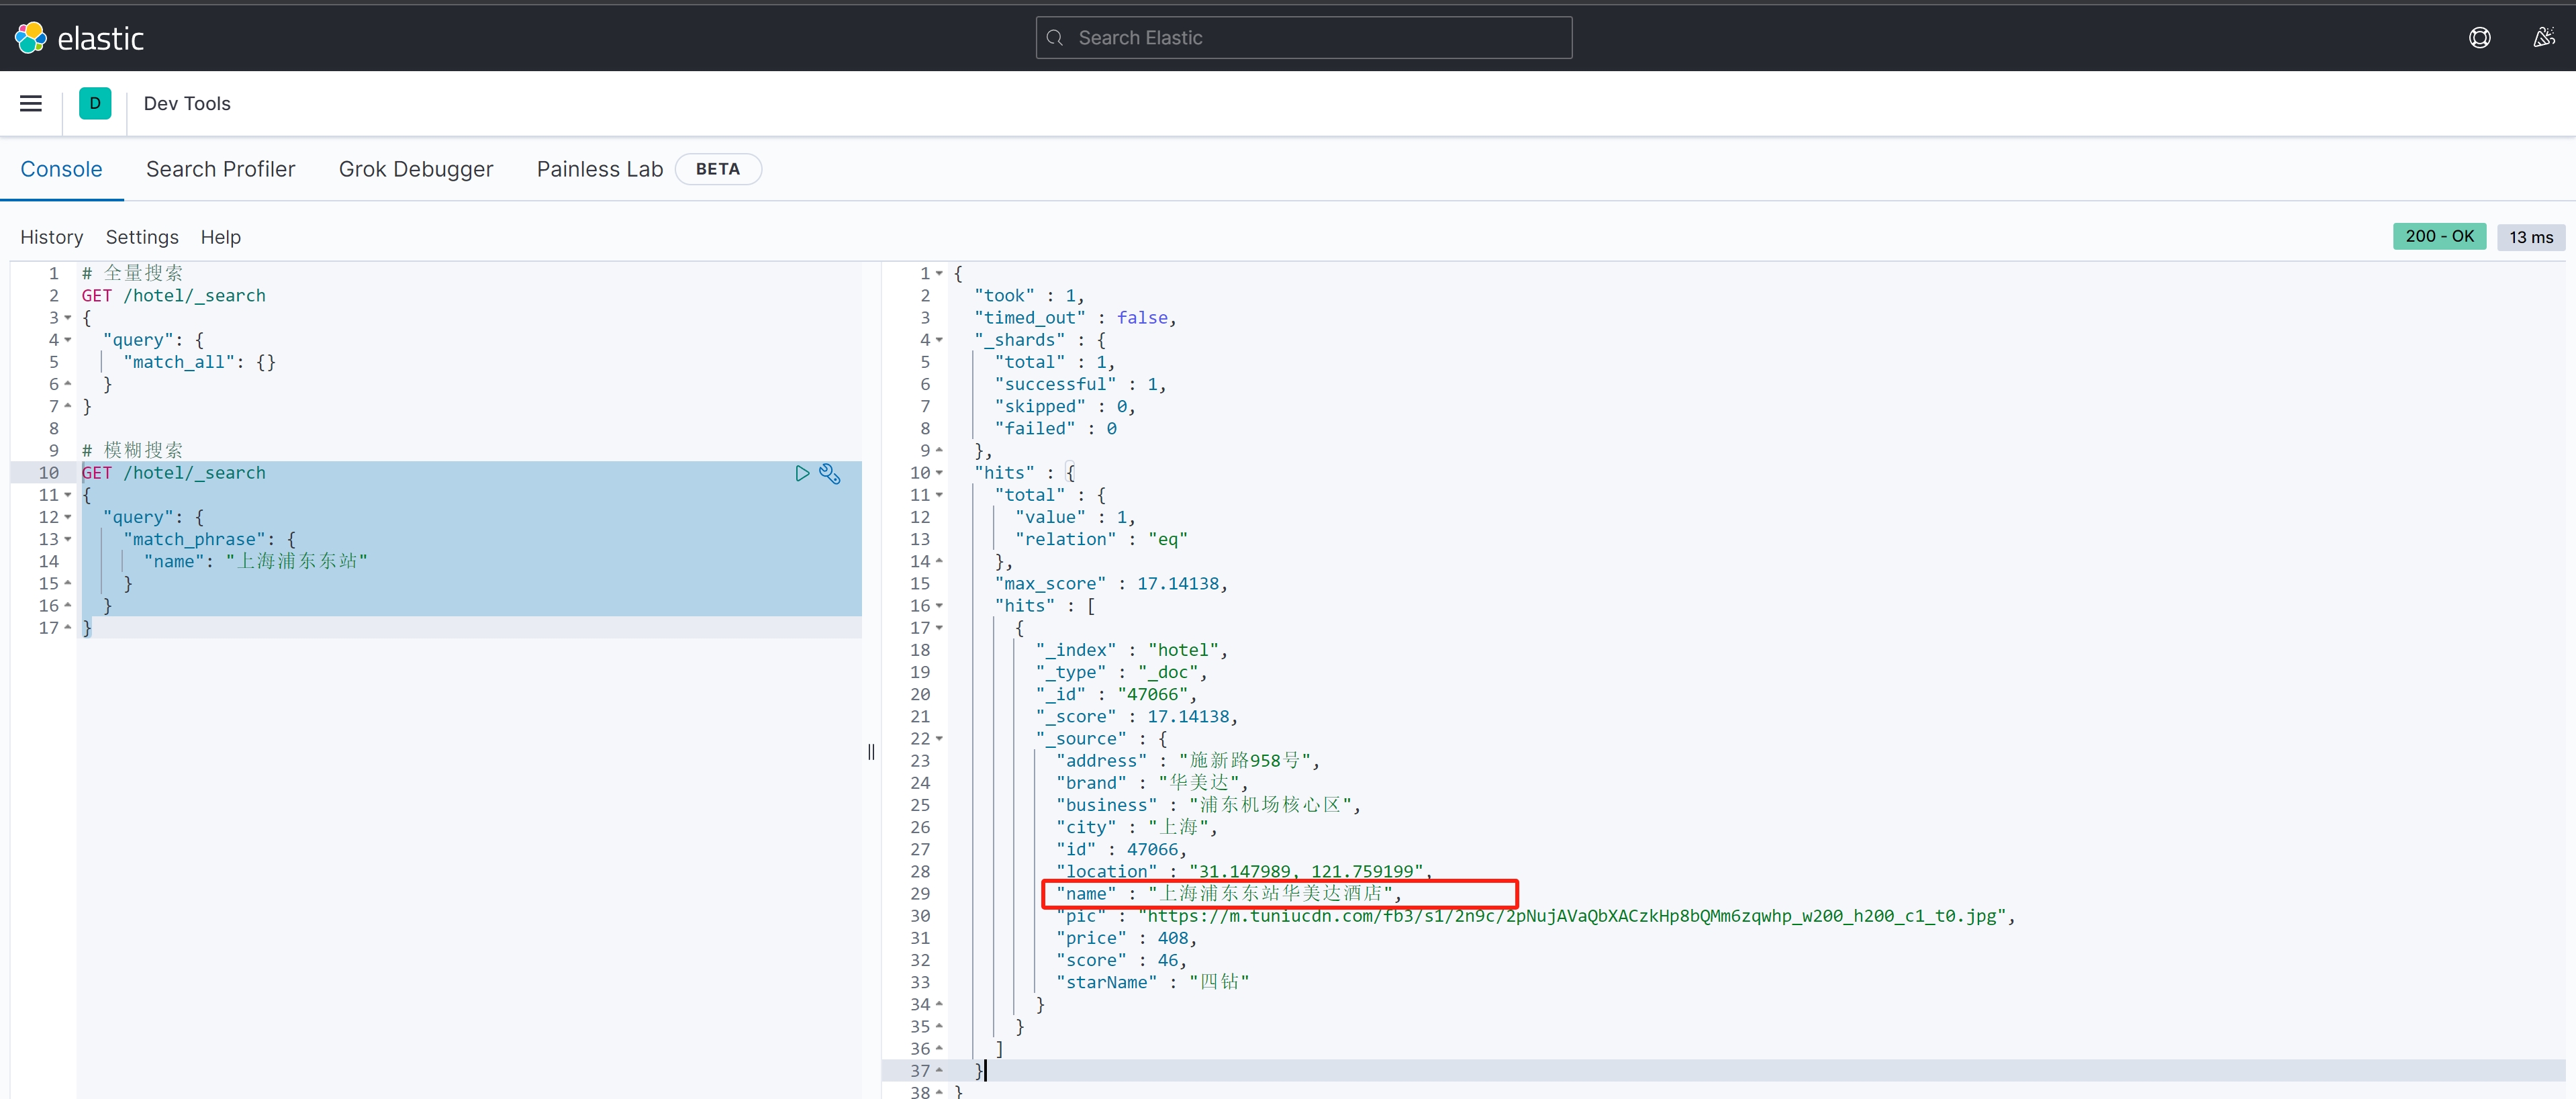
Task: Switch to the Search Profiler tab
Action: pyautogui.click(x=220, y=169)
